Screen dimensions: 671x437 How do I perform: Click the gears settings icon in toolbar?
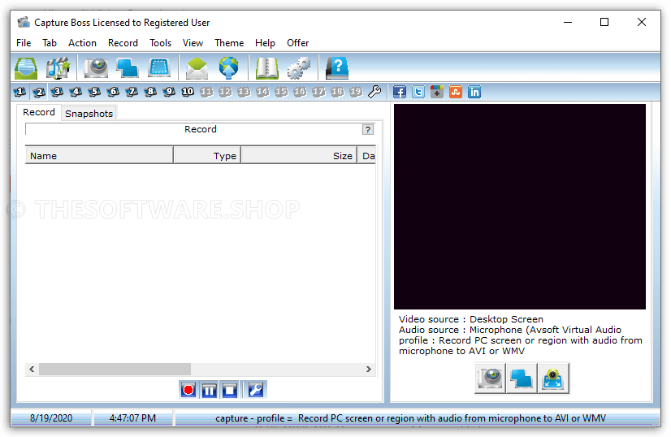pos(299,67)
